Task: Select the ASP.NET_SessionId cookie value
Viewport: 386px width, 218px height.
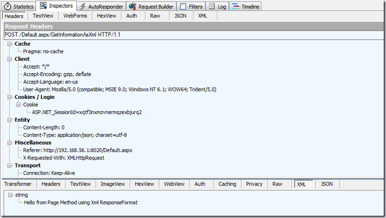Action: (x=87, y=112)
